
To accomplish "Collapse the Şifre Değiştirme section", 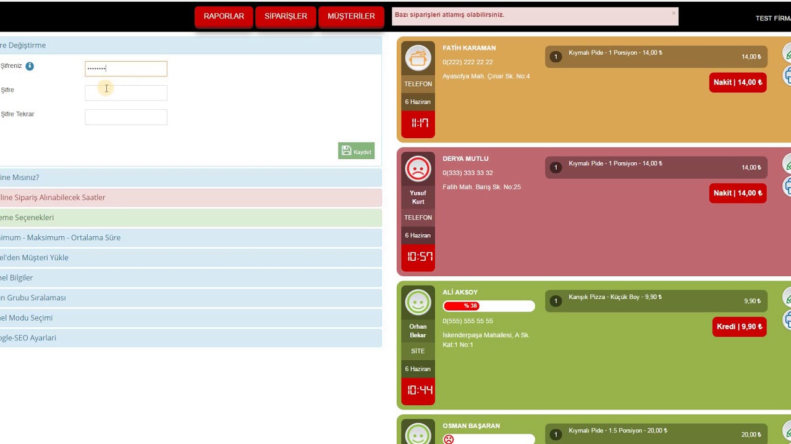I will click(x=190, y=45).
